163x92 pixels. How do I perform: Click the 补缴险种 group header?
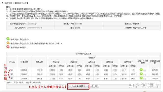(x=92, y=58)
